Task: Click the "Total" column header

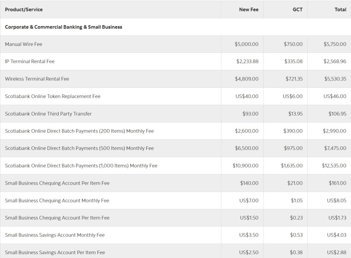Action: pyautogui.click(x=340, y=9)
